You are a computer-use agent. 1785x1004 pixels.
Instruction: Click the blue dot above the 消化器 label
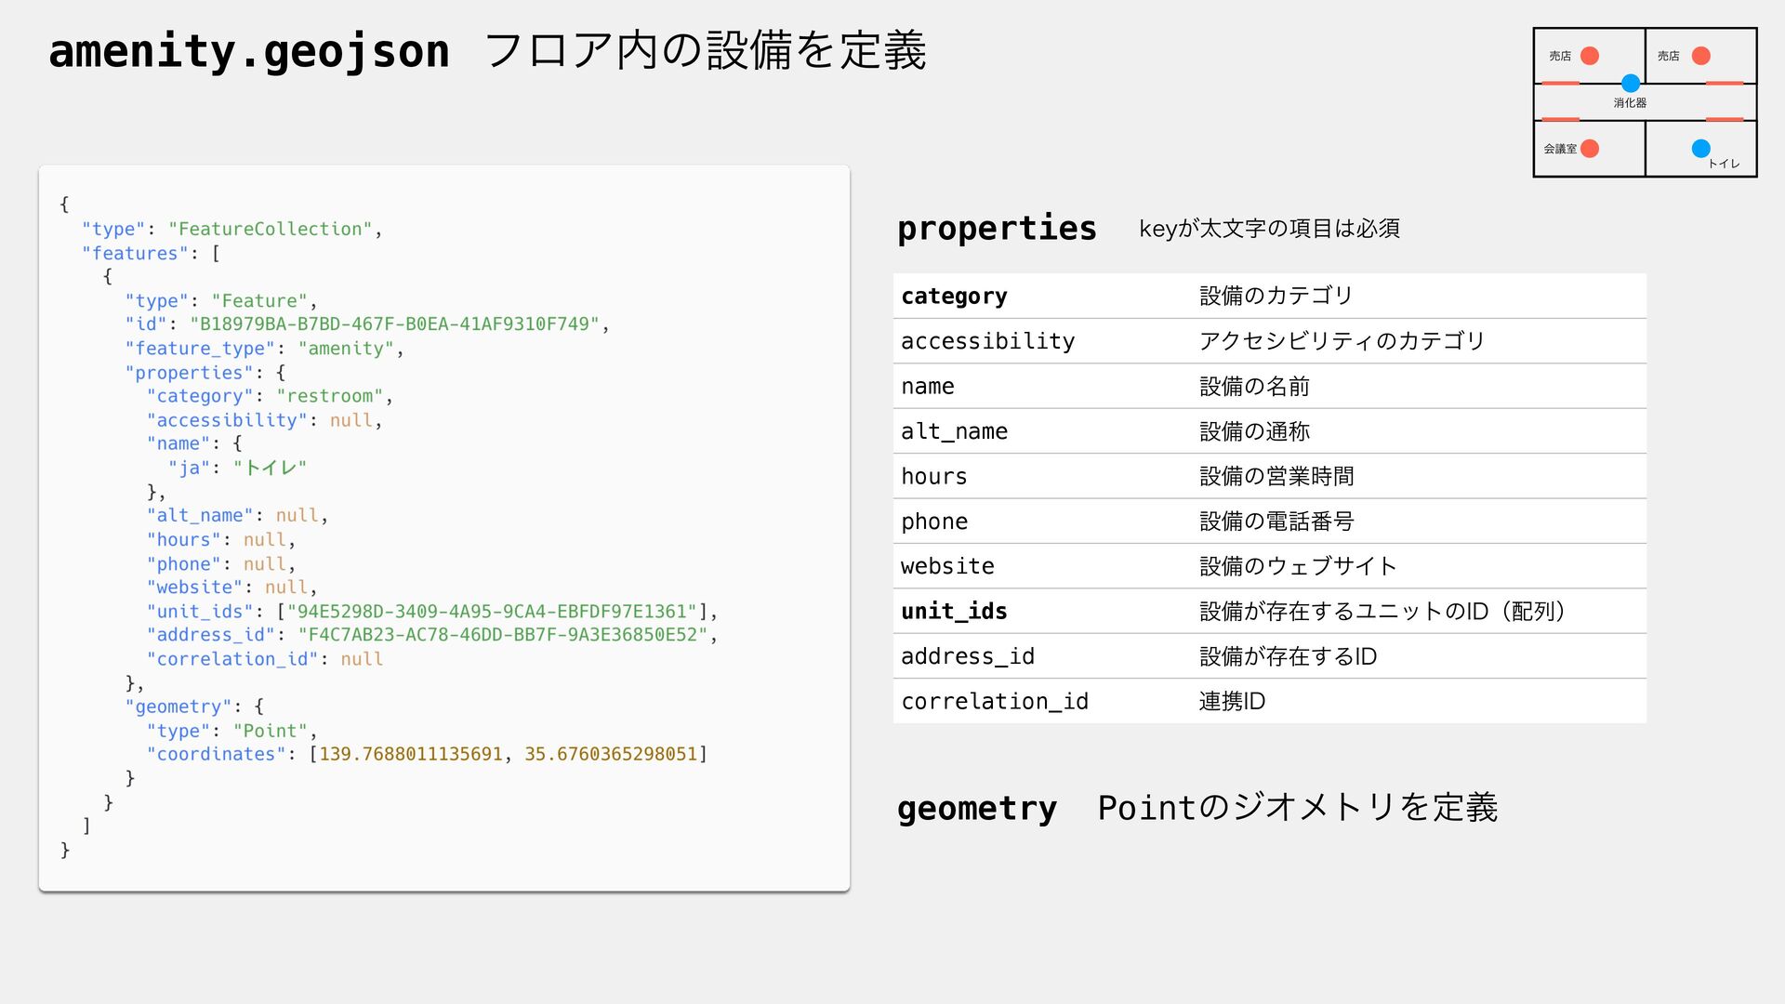coord(1631,83)
